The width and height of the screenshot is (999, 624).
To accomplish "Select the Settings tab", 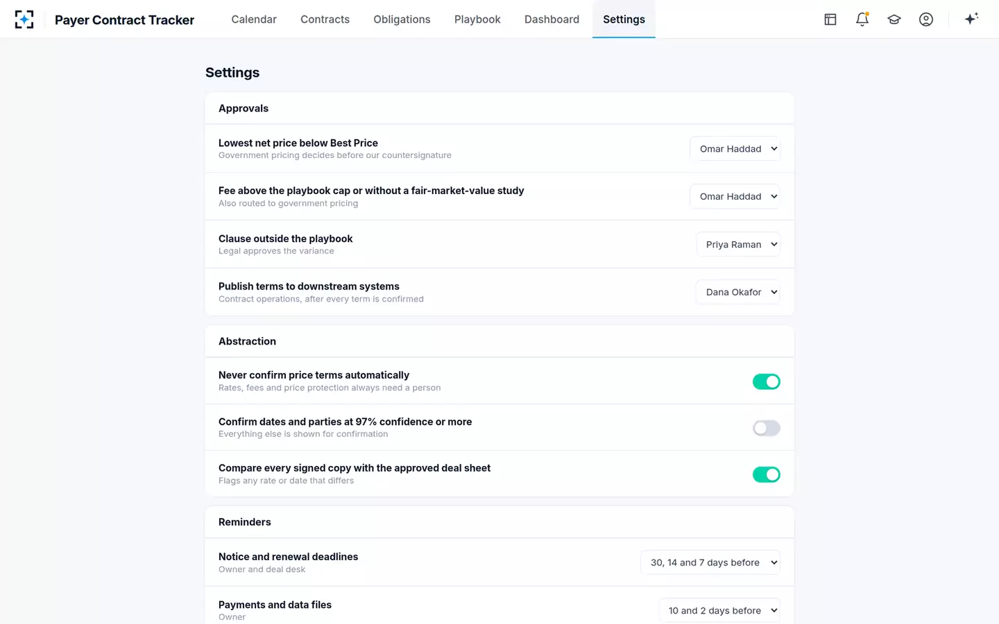I will click(624, 19).
